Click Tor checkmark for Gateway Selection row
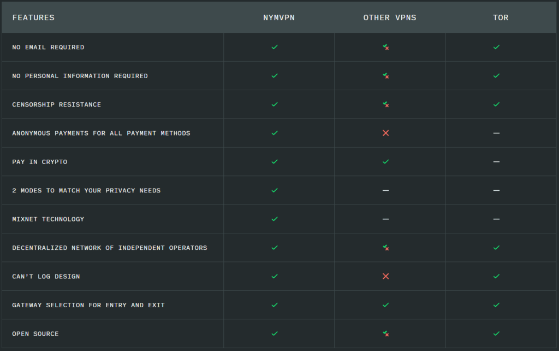Viewport: 559px width, 351px height. (x=496, y=305)
